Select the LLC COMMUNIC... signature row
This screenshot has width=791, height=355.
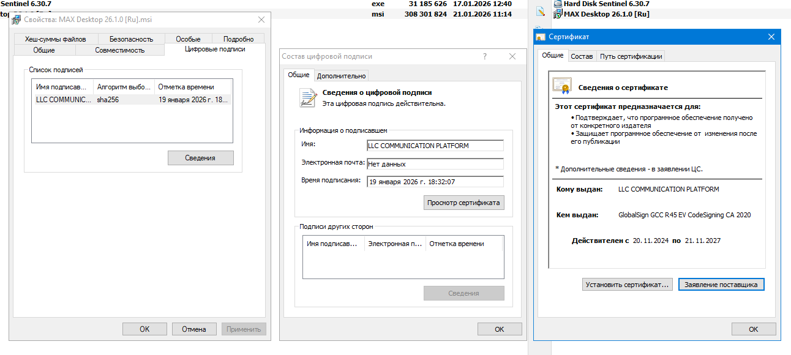(132, 100)
